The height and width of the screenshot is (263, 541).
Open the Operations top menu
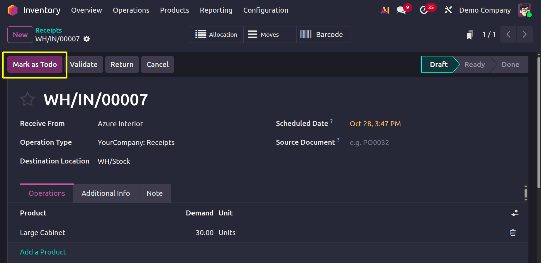point(131,10)
